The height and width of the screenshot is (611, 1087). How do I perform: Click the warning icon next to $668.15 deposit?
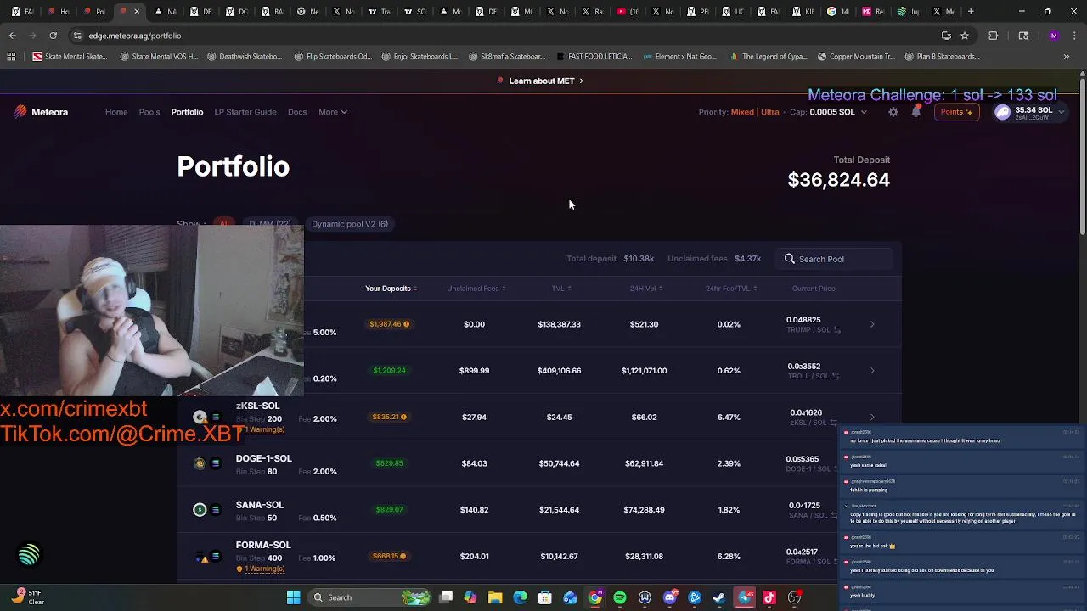click(403, 556)
